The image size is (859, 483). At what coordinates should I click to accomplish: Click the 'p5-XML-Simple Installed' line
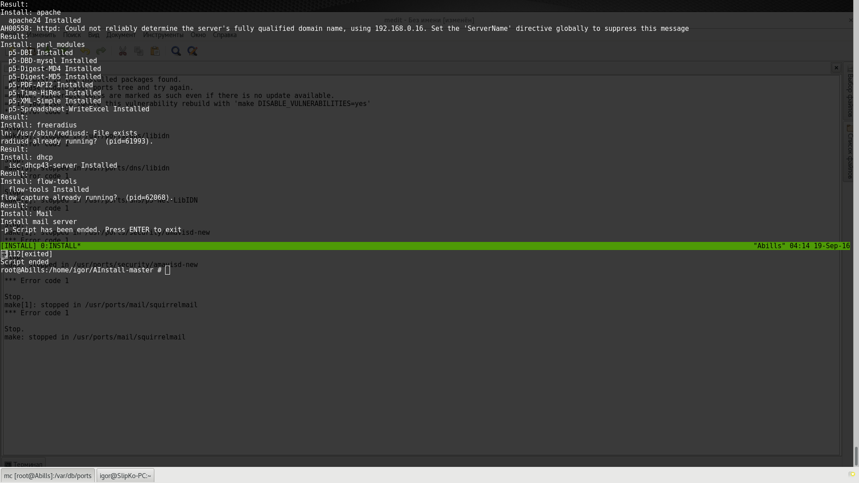(55, 101)
